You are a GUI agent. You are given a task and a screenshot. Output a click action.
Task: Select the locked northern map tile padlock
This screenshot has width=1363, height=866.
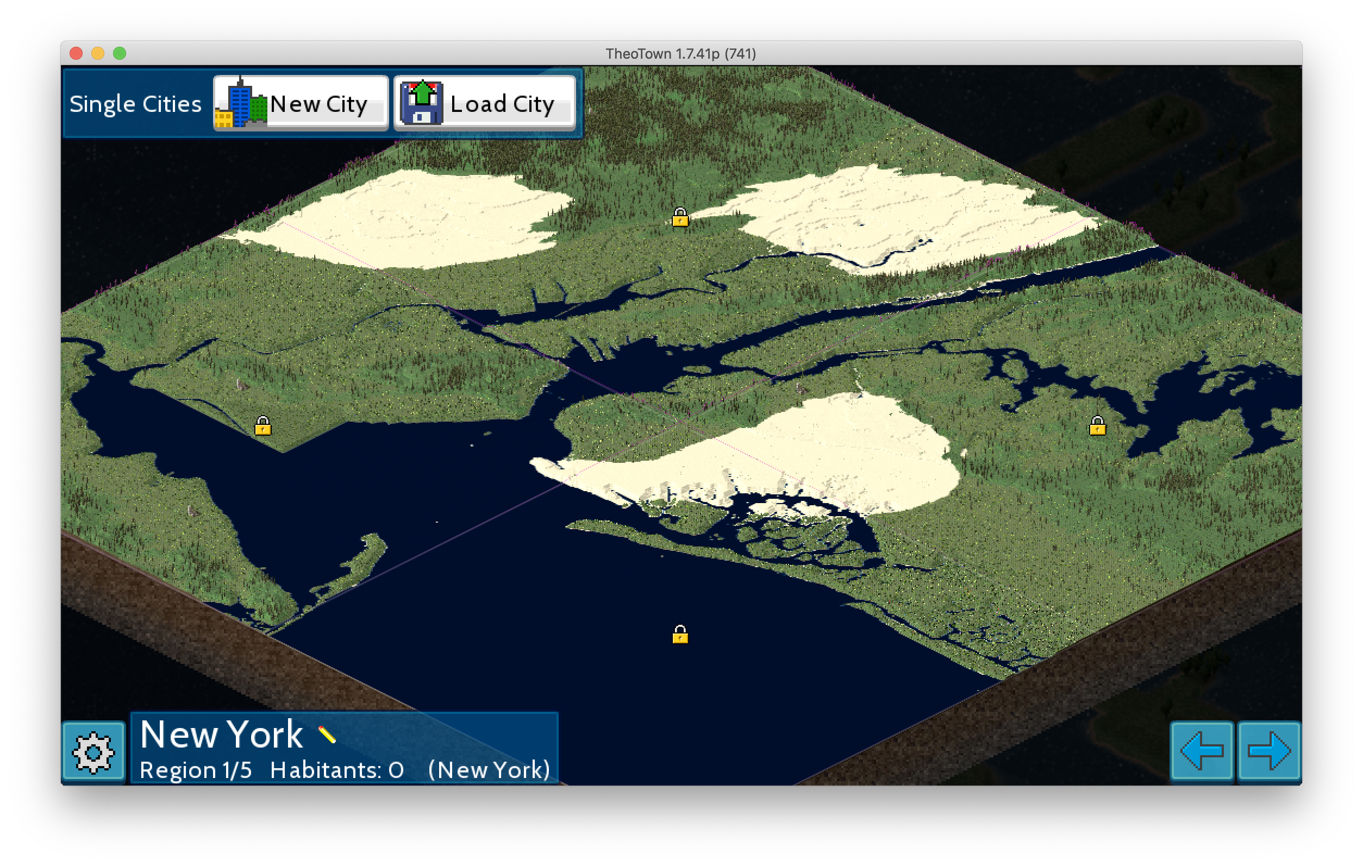coord(680,217)
